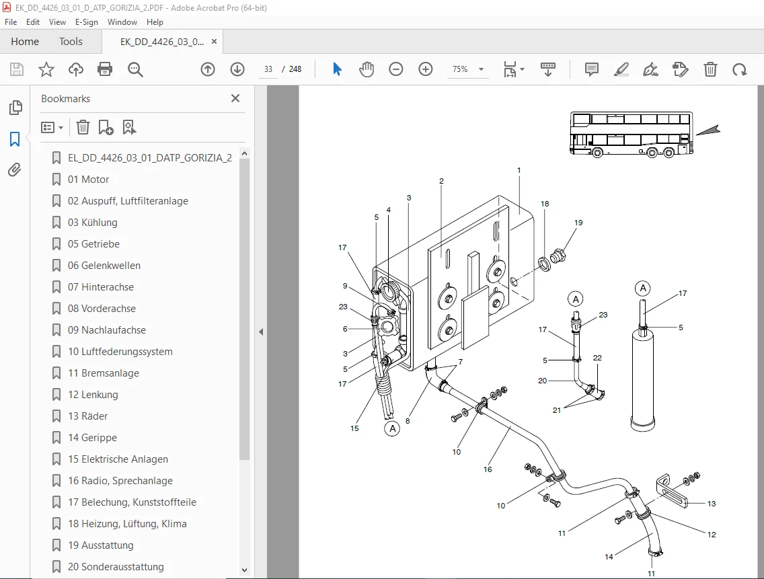This screenshot has height=579, width=764.
Task: Select 12 Lenkung bookmark
Action: point(93,395)
